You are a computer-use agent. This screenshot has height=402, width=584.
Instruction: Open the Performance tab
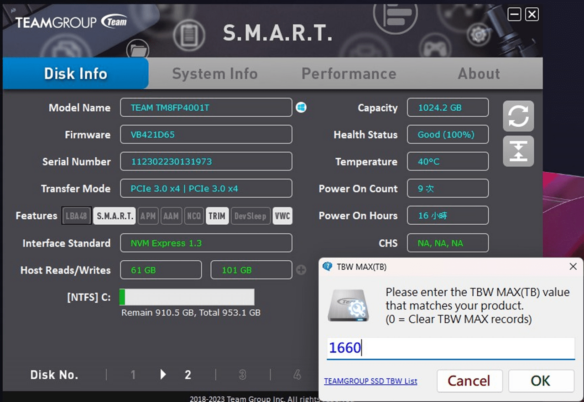(x=349, y=73)
